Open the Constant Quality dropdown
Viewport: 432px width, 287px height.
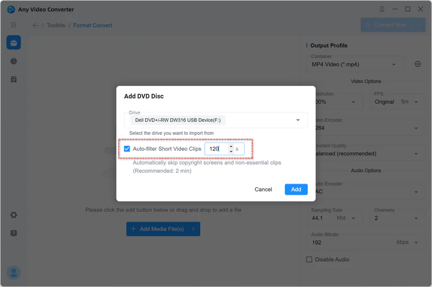(x=370, y=154)
